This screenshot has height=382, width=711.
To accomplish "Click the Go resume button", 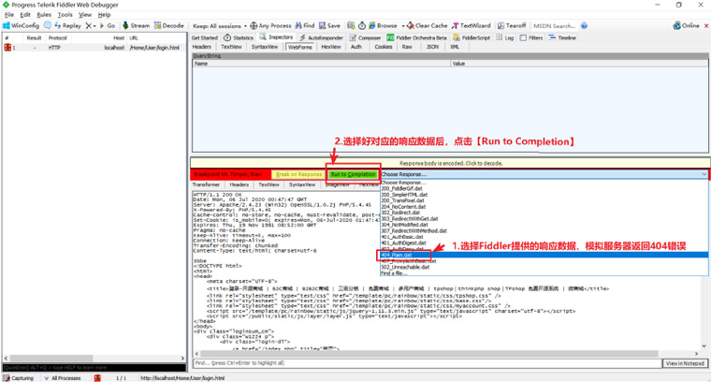I will pos(108,26).
